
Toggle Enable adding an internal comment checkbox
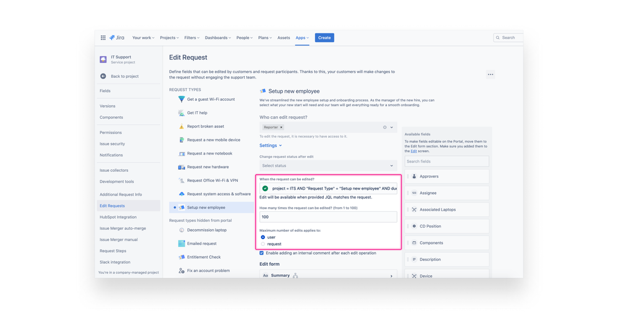(x=262, y=253)
